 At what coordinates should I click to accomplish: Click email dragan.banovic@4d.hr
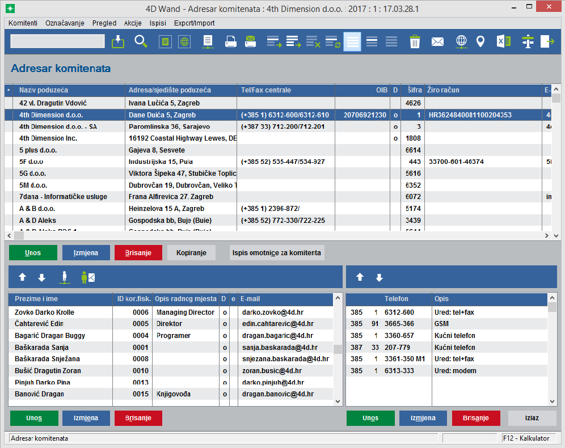point(278,394)
